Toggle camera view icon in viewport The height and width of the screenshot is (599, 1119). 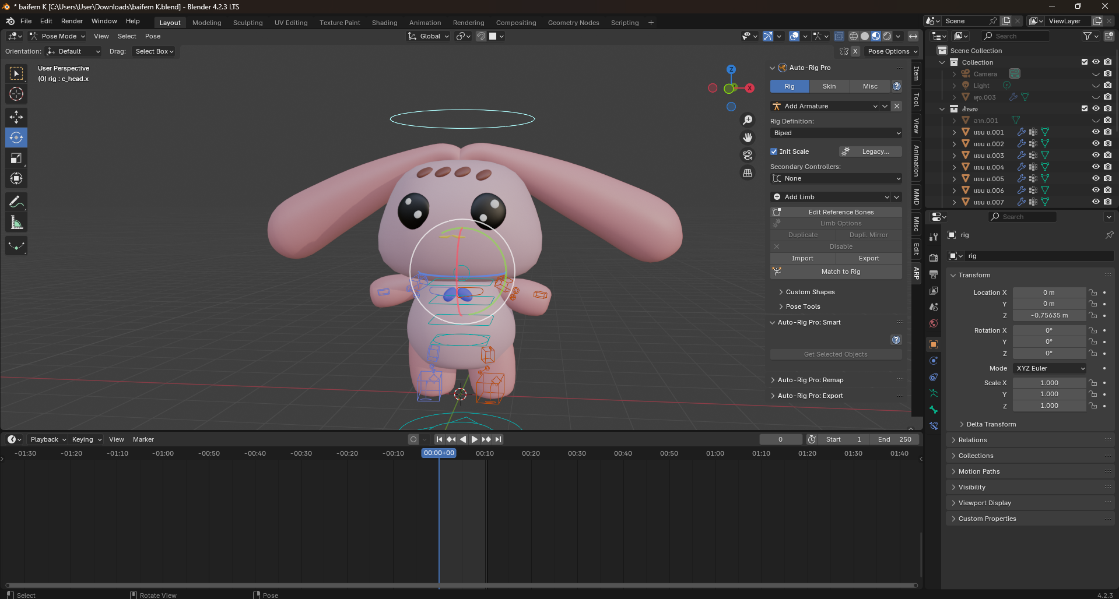748,155
